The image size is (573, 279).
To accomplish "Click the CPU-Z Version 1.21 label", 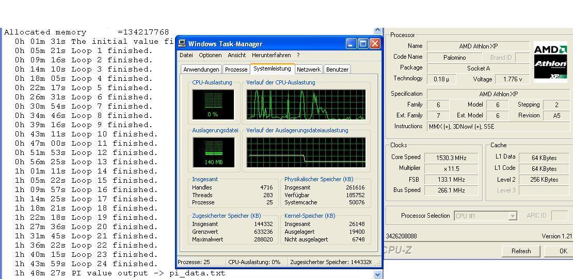I will [x=556, y=236].
